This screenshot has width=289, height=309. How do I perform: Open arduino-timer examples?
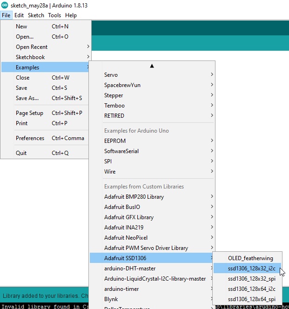click(151, 289)
